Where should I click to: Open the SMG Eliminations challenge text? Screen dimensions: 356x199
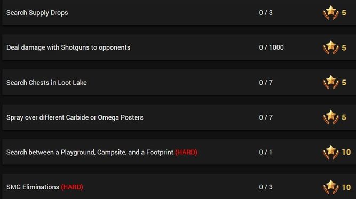33,187
